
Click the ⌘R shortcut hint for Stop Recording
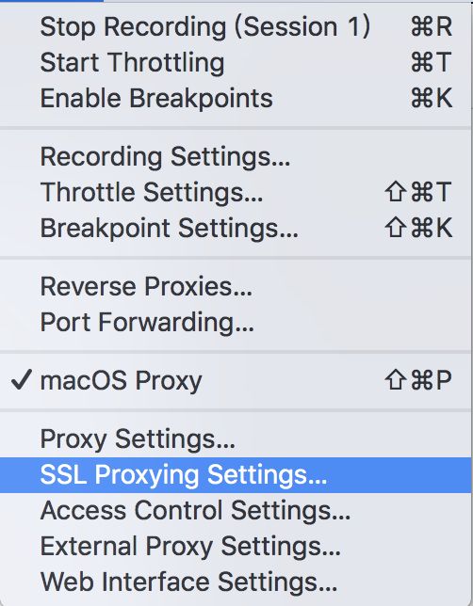click(x=432, y=26)
